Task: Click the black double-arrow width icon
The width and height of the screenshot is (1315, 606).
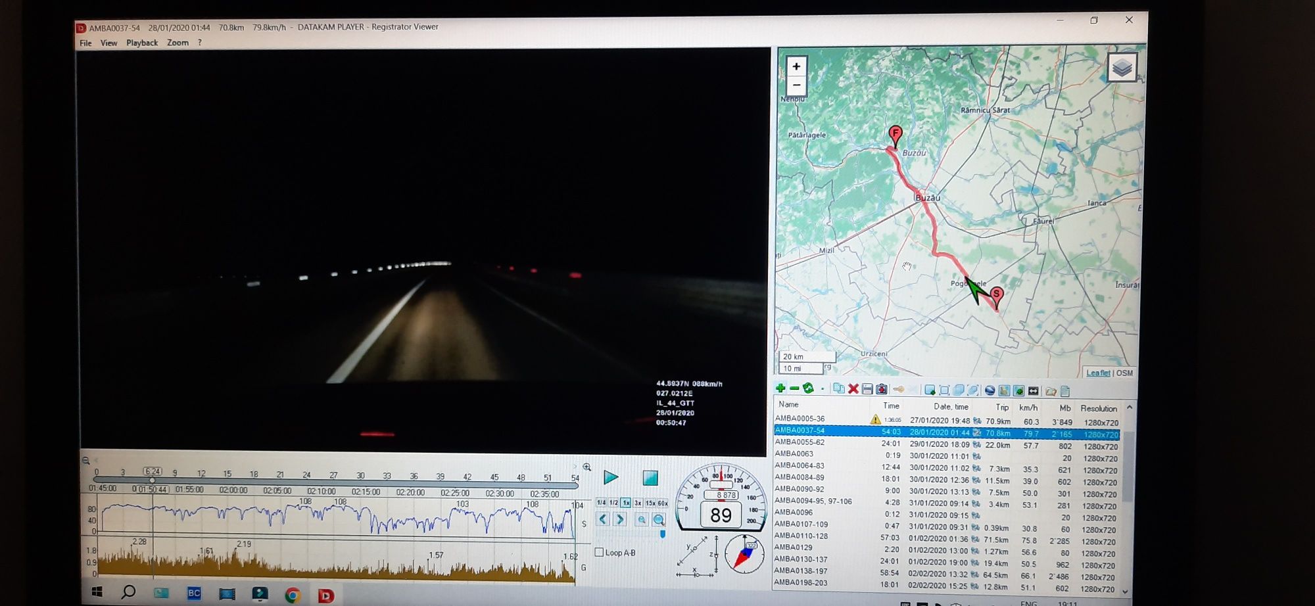Action: coord(1033,390)
